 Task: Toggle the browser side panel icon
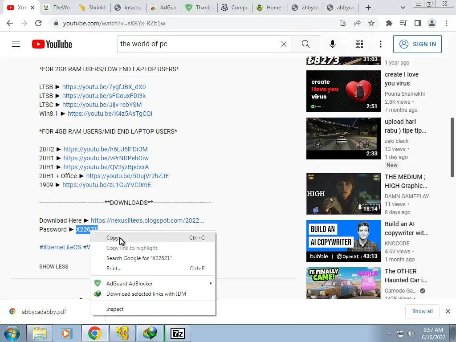click(418, 23)
